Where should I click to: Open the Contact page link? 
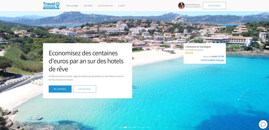(x=122, y=6)
